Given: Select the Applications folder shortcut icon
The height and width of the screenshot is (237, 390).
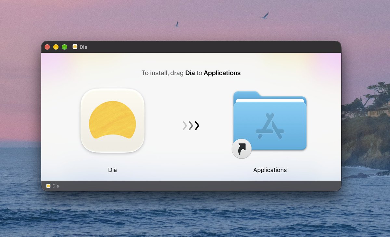Looking at the screenshot, I should [269, 124].
